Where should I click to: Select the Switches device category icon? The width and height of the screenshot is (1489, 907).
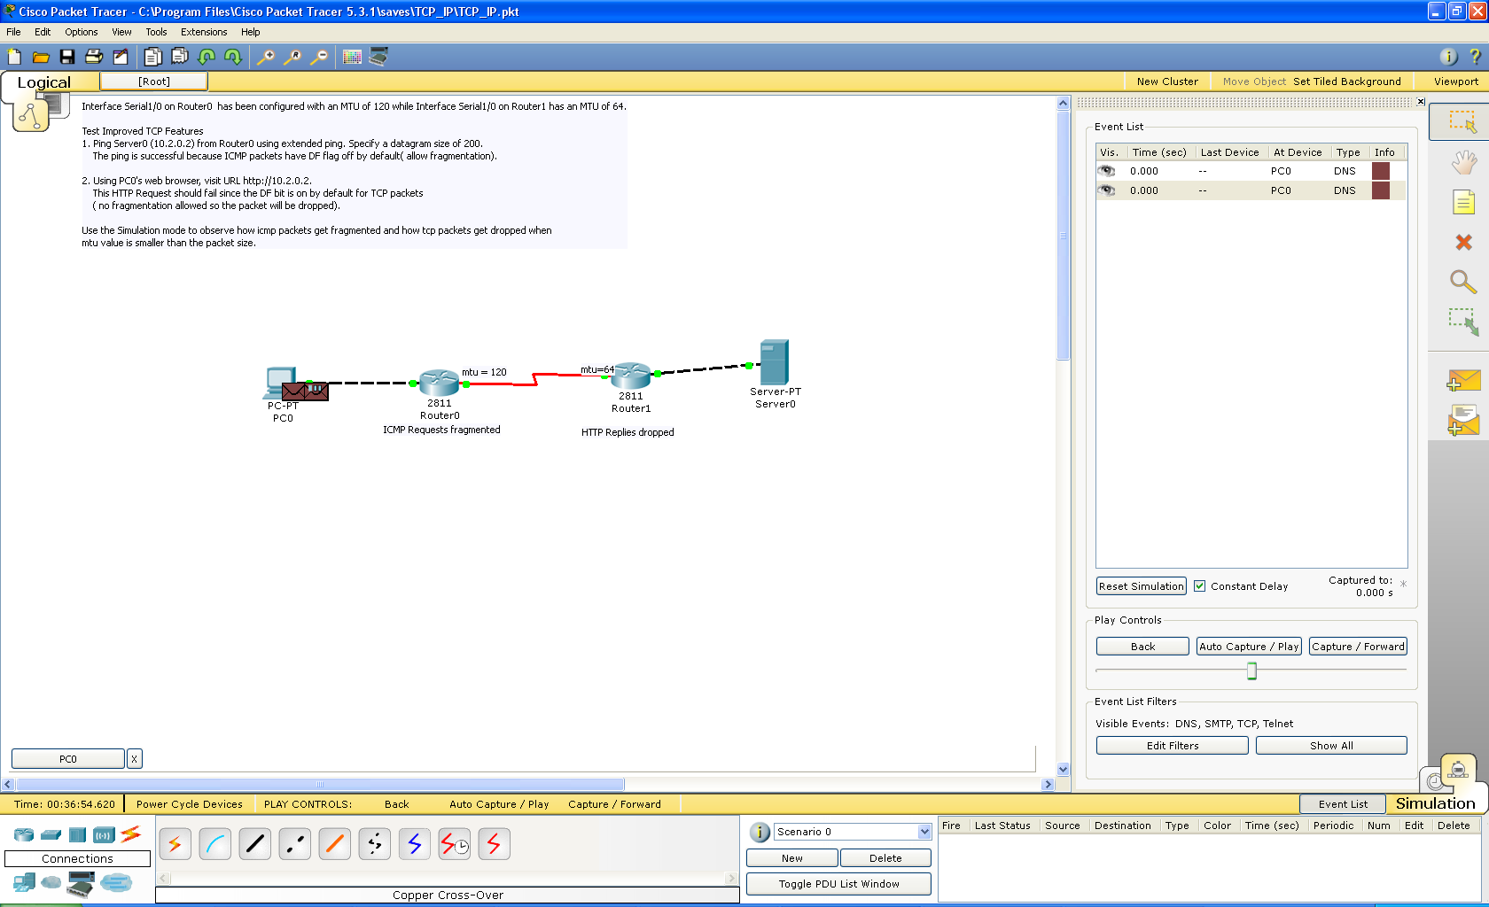coord(51,834)
